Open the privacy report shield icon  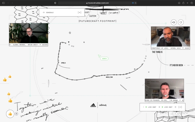55,3
